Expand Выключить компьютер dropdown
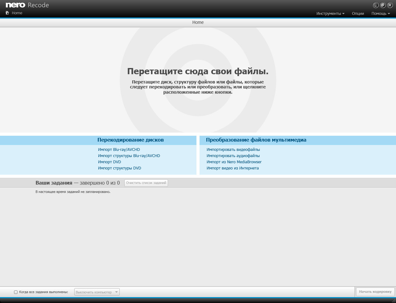 point(97,292)
